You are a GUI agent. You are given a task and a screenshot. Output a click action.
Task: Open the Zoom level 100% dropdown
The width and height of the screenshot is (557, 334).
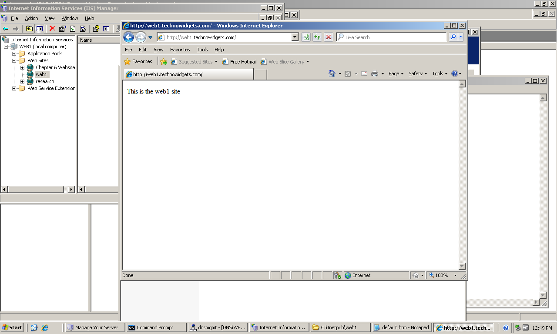455,275
